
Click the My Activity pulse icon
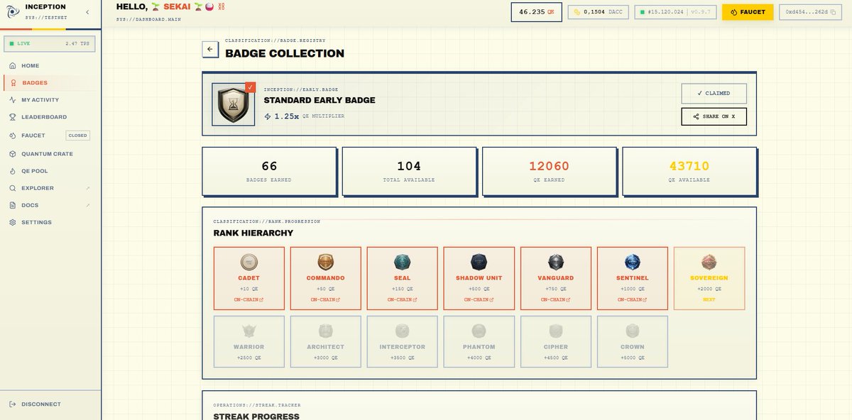[x=13, y=100]
